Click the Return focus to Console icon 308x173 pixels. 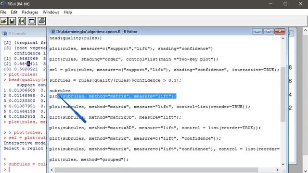point(32,21)
